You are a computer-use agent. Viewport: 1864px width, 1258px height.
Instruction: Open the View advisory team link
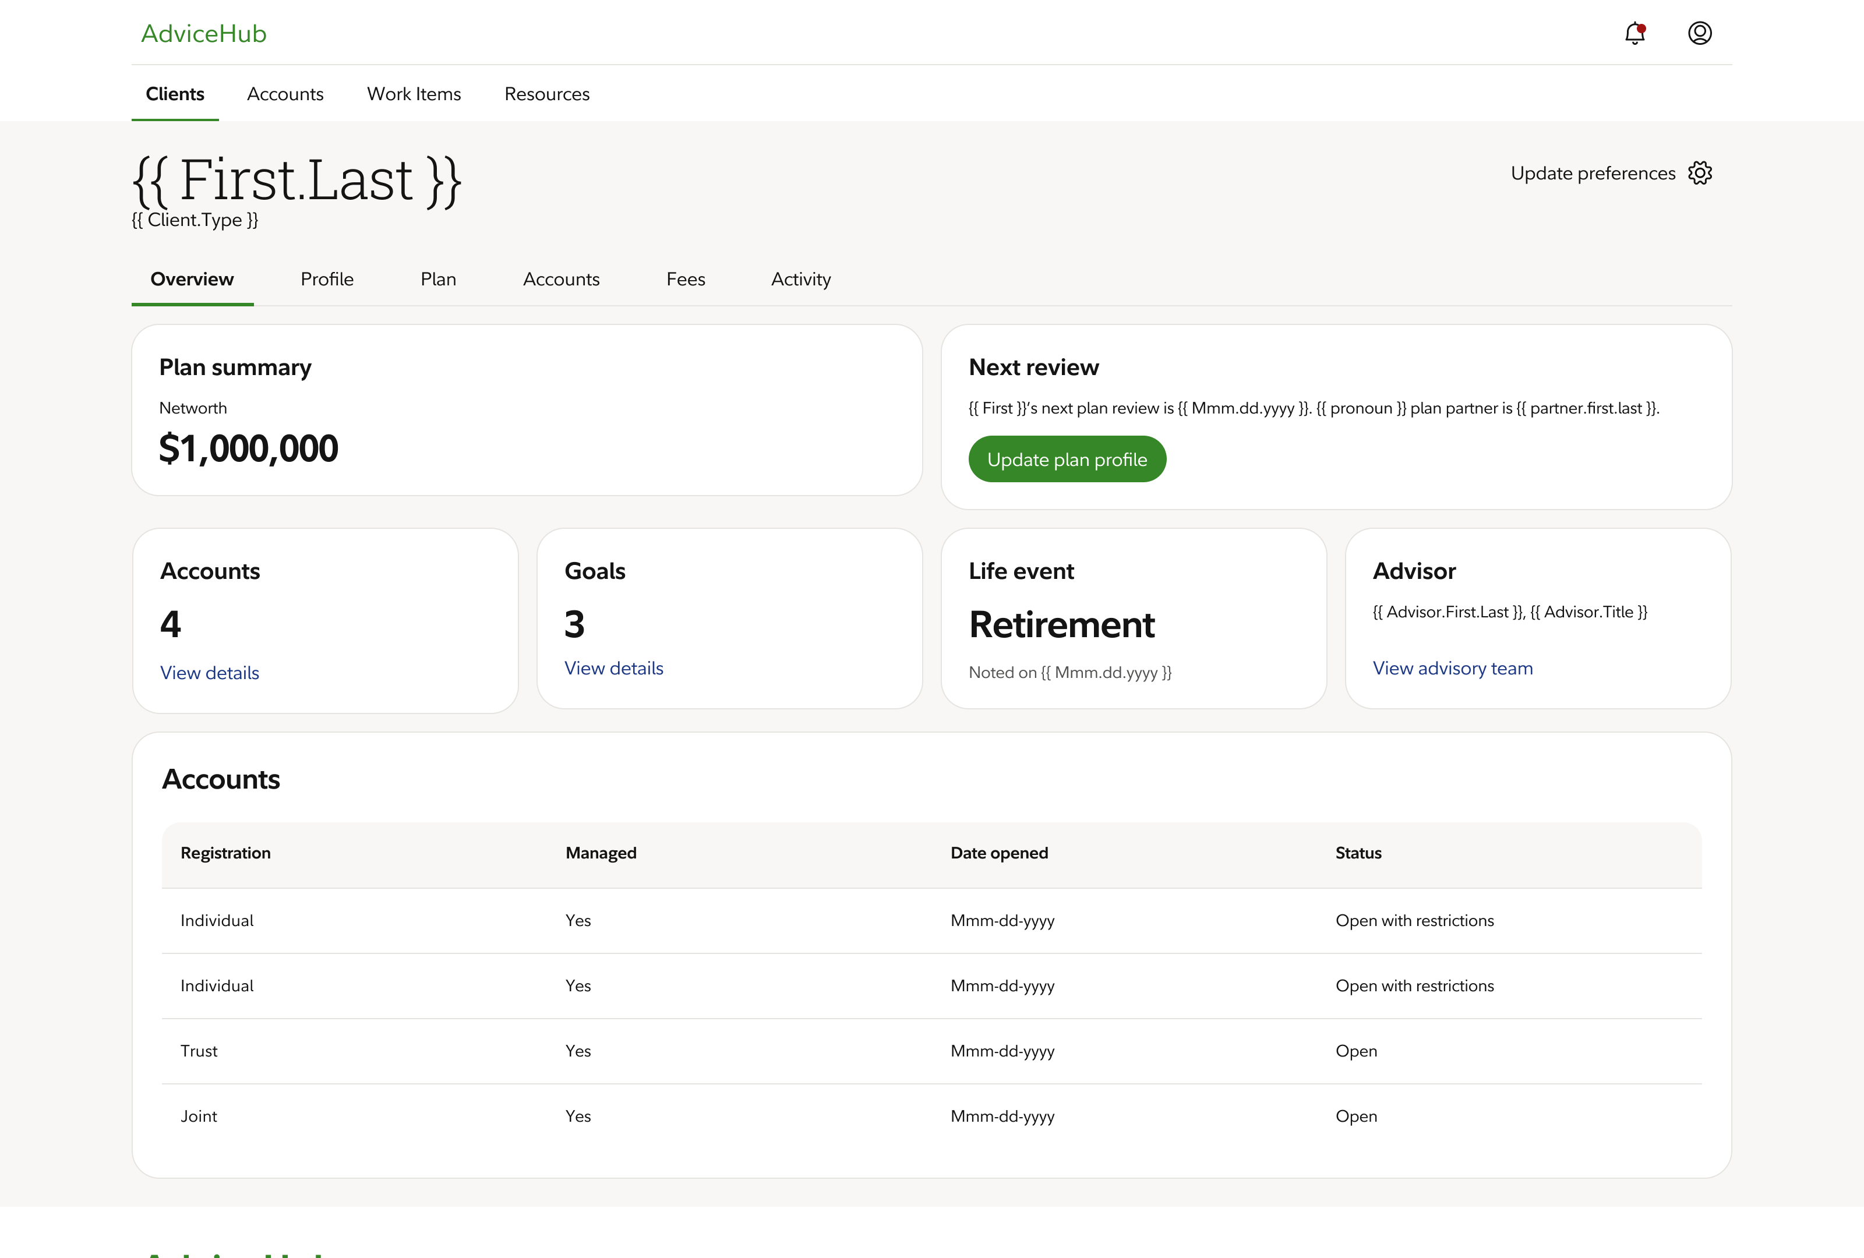[1452, 668]
